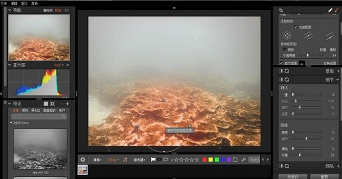
Task: Collapse the 导航 navigator panel
Action: 10,10
